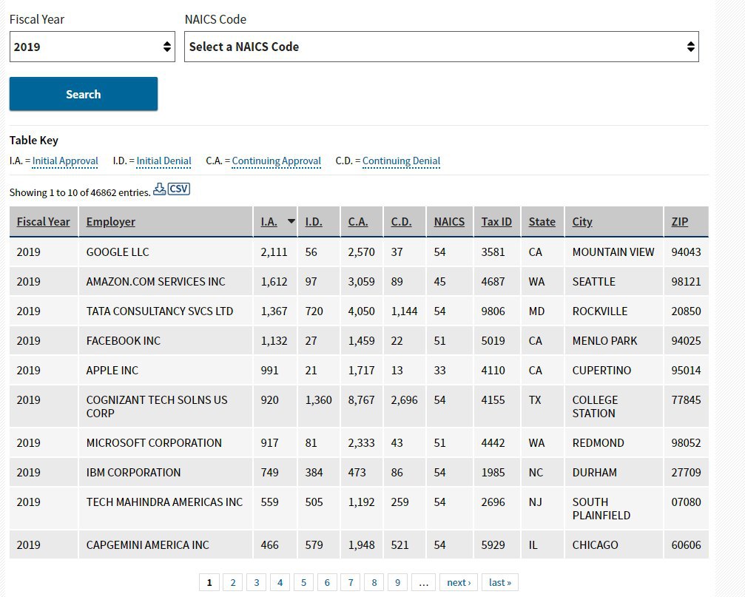This screenshot has height=597, width=745.
Task: Click the DURHAM city cell
Action: click(x=614, y=472)
